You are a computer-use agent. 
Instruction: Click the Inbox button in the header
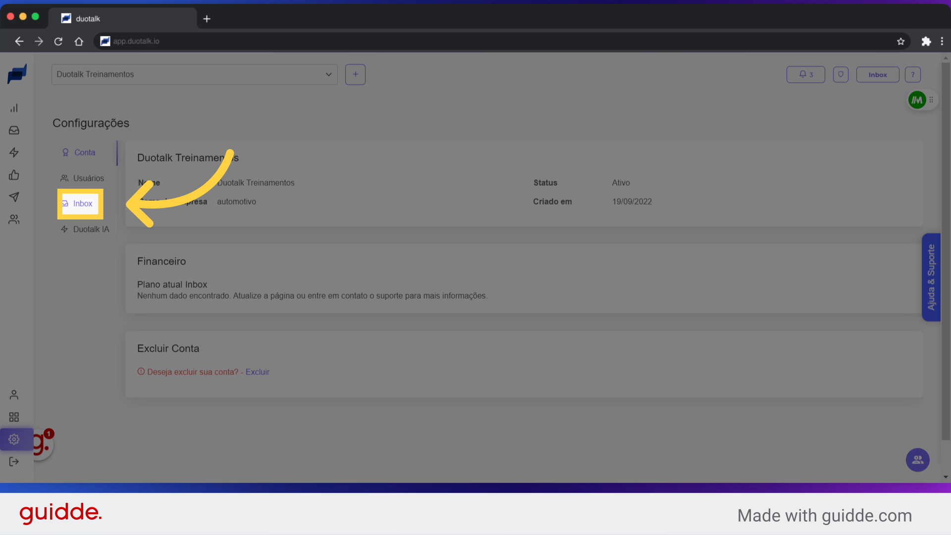(878, 75)
